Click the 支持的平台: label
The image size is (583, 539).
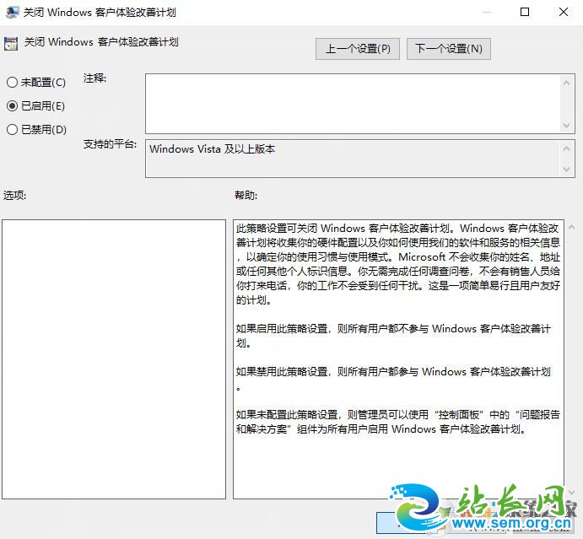(110, 144)
